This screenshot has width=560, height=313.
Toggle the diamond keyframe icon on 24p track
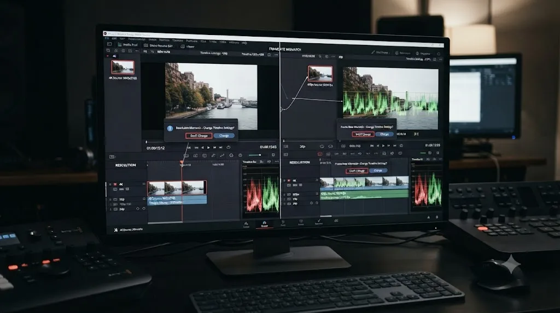(x=138, y=208)
